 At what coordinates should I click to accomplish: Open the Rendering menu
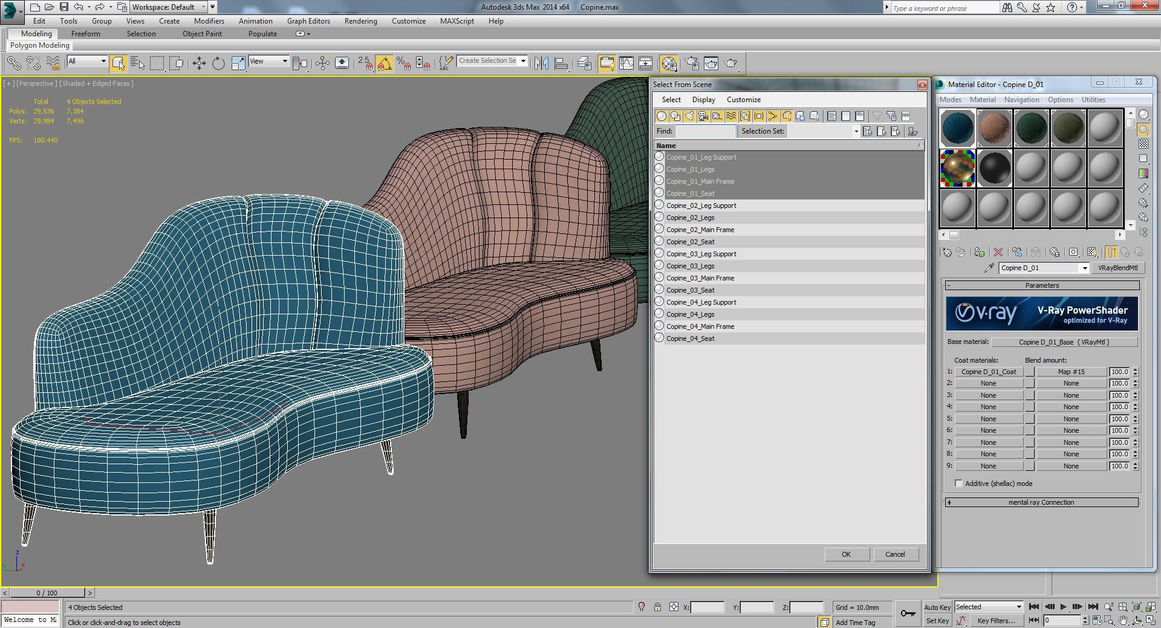(360, 21)
